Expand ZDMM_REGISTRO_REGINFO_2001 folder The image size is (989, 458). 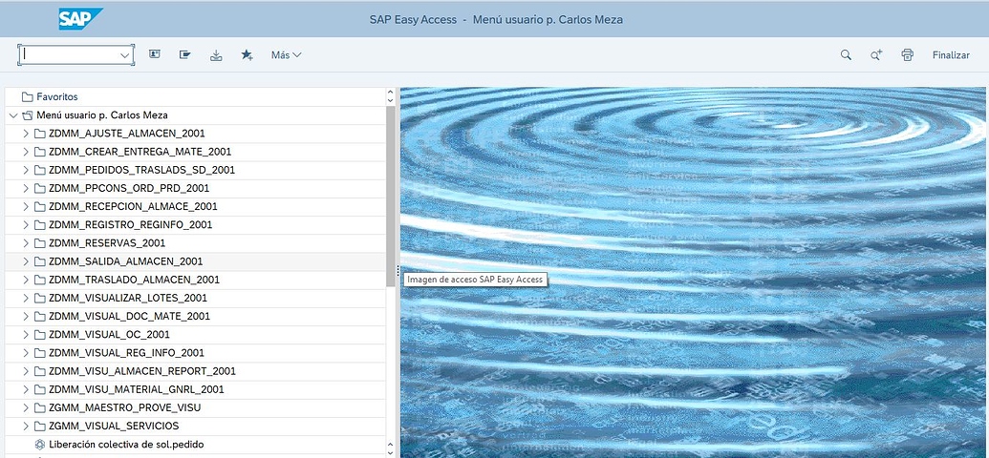26,225
